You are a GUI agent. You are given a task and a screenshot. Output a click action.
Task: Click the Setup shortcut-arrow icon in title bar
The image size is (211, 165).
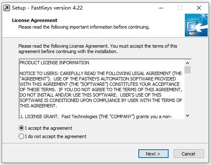[x=7, y=8]
